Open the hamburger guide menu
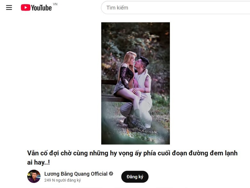This screenshot has width=250, height=188. [x=9, y=7]
